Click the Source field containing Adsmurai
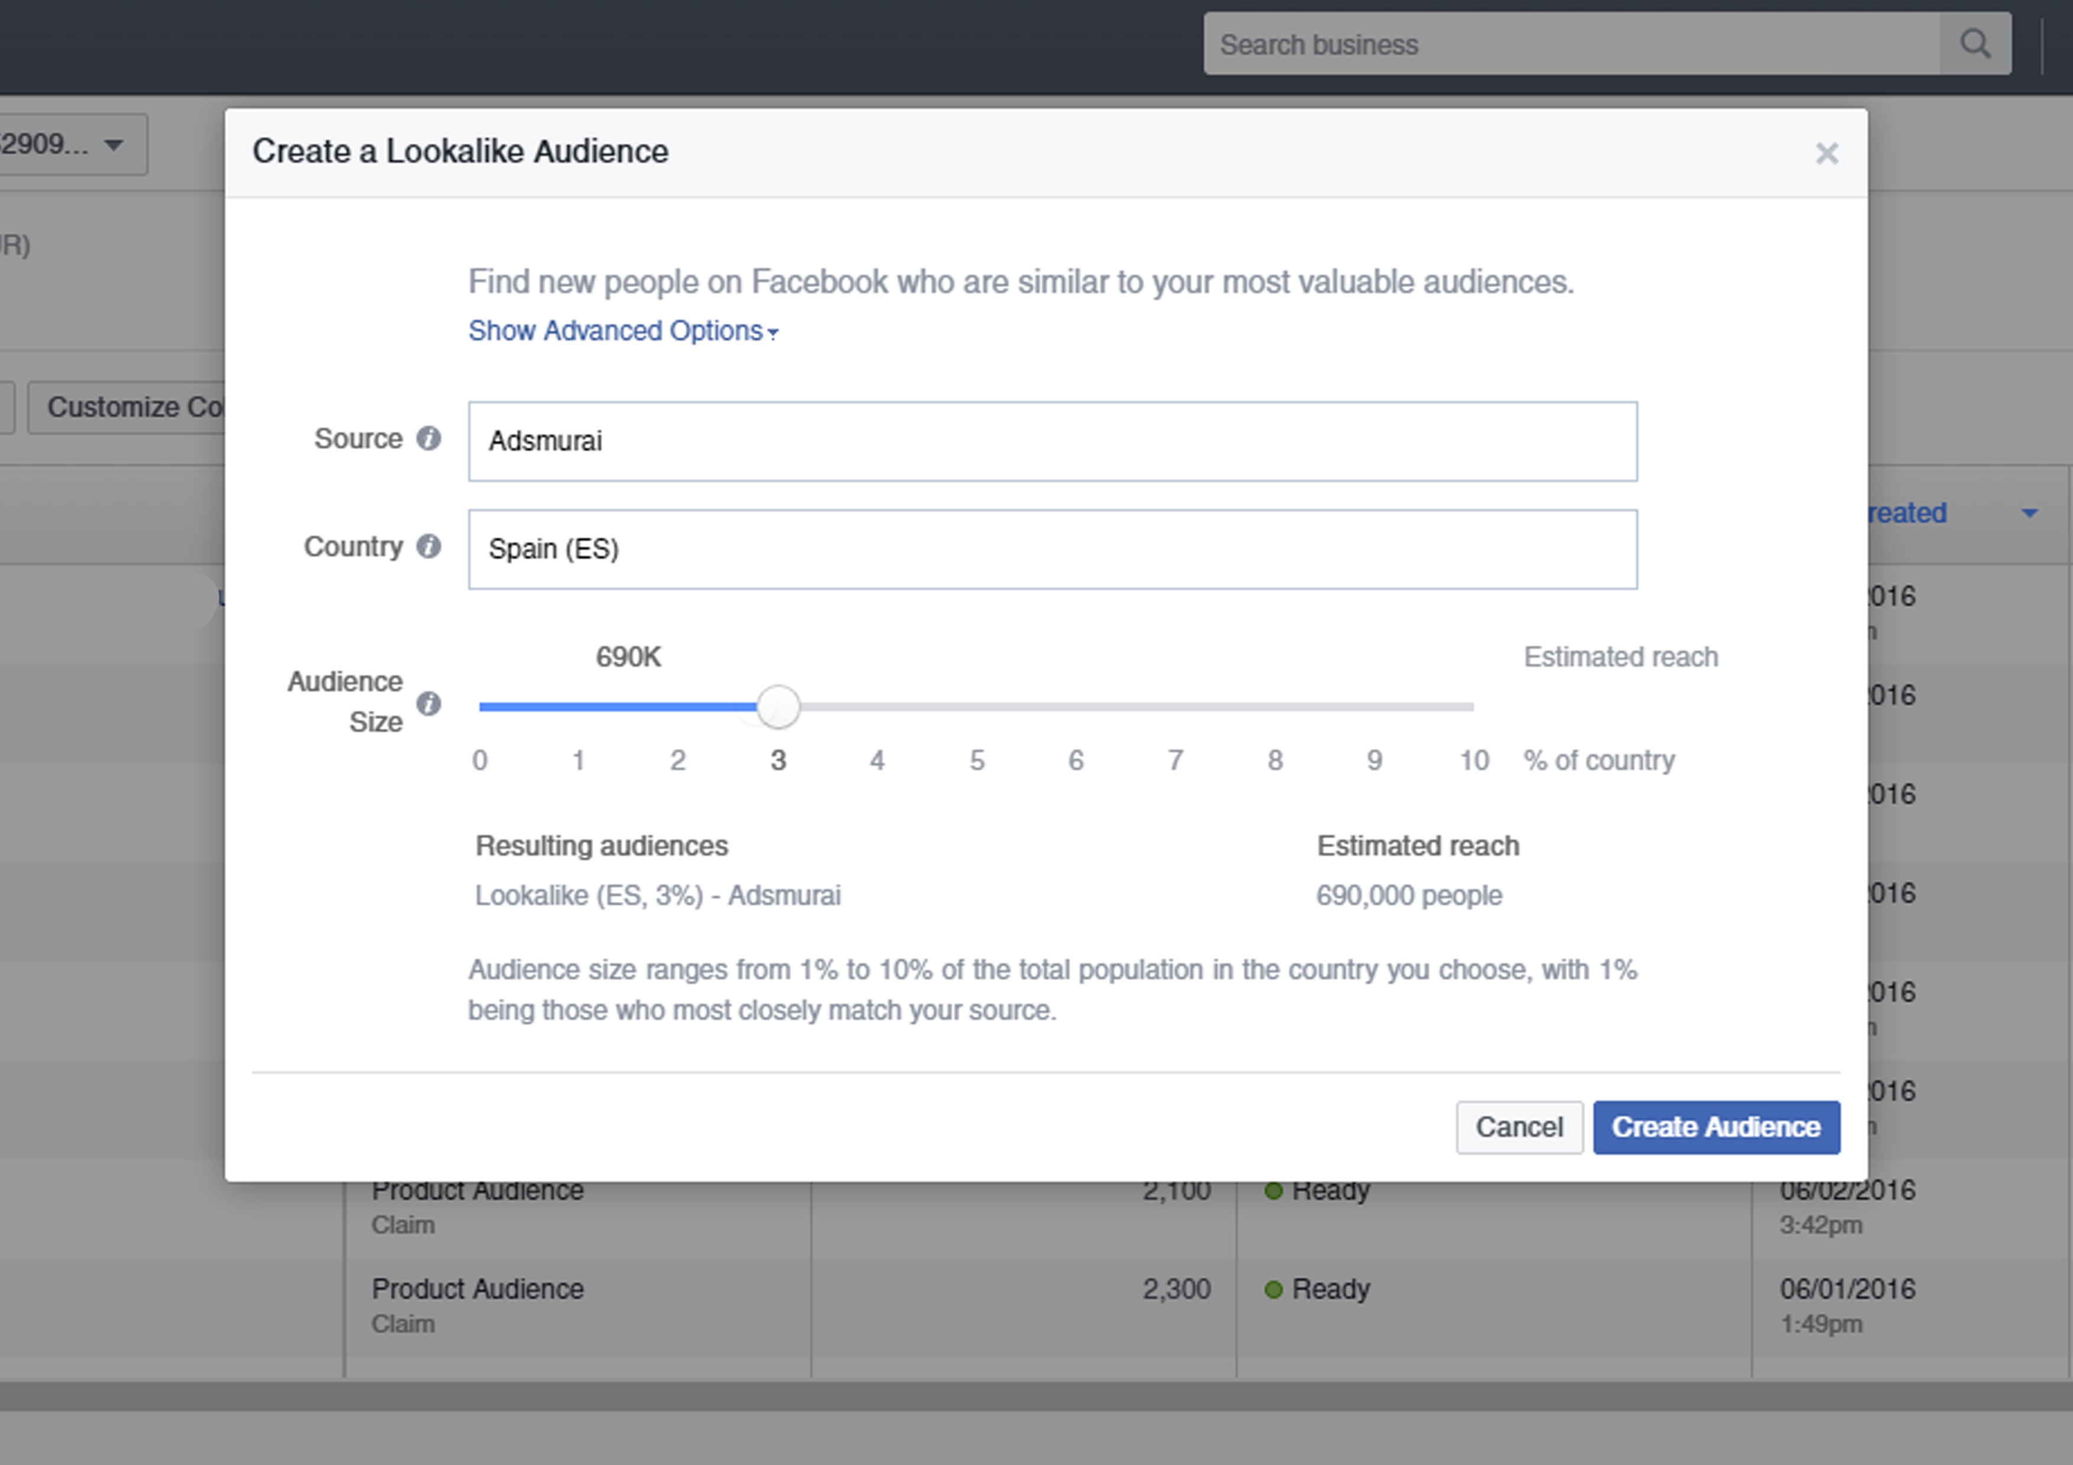The width and height of the screenshot is (2073, 1465). tap(1053, 441)
